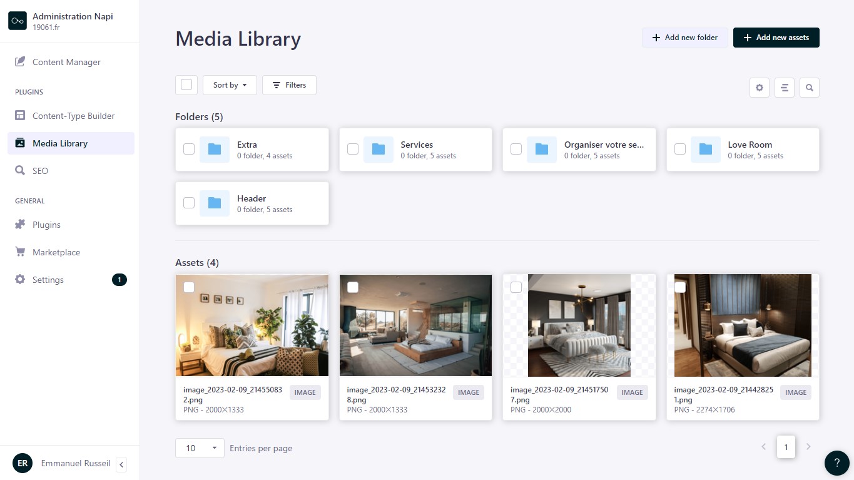Check the Services folder checkbox
This screenshot has height=480, width=854.
pos(353,149)
